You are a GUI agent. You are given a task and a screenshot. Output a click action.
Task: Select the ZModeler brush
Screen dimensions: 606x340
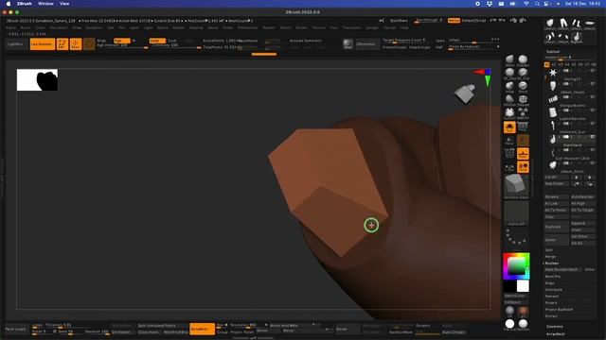[523, 99]
